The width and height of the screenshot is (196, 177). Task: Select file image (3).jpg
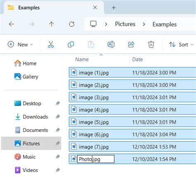pos(132,97)
